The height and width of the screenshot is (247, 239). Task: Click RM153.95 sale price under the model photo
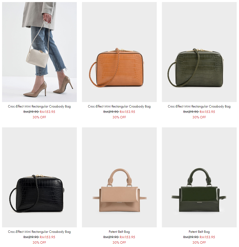[47, 112]
